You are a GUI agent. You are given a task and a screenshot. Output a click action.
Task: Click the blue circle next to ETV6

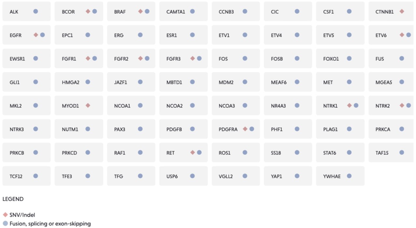click(409, 35)
